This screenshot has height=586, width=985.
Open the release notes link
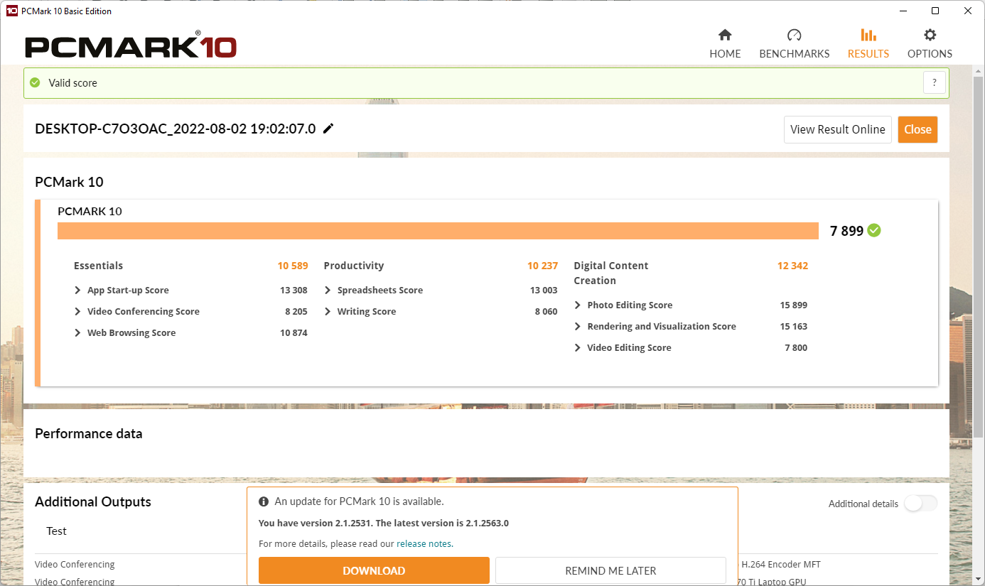[x=424, y=544]
